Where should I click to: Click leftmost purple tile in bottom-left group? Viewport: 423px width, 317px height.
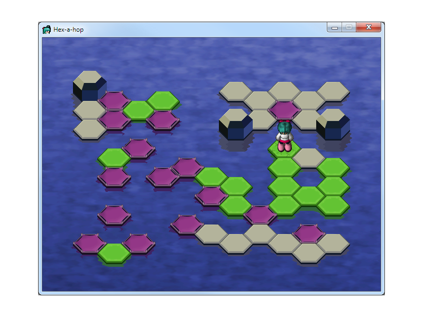(x=90, y=243)
